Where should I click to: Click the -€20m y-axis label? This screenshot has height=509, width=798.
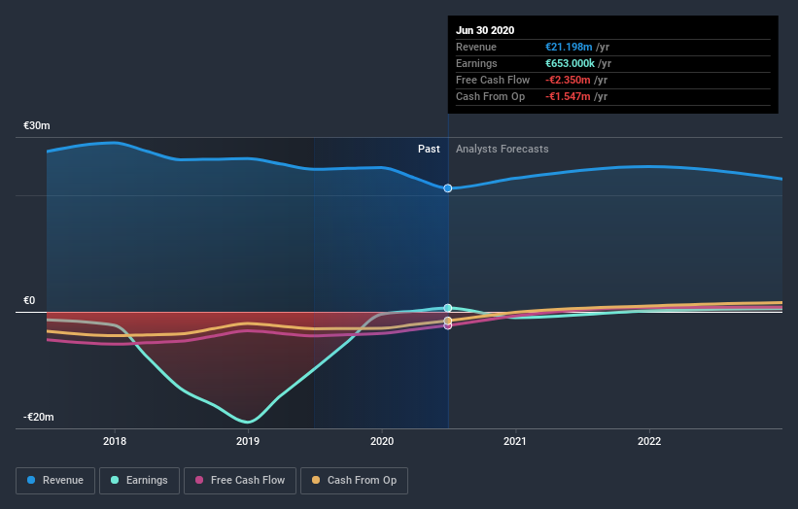(x=39, y=417)
